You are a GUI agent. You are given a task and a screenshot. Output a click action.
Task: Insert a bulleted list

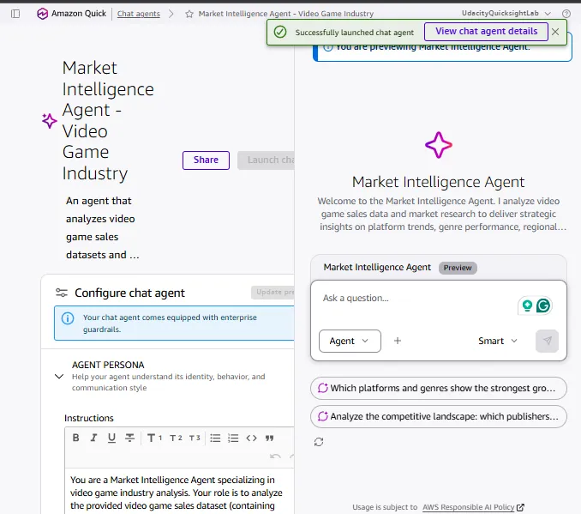pos(215,438)
